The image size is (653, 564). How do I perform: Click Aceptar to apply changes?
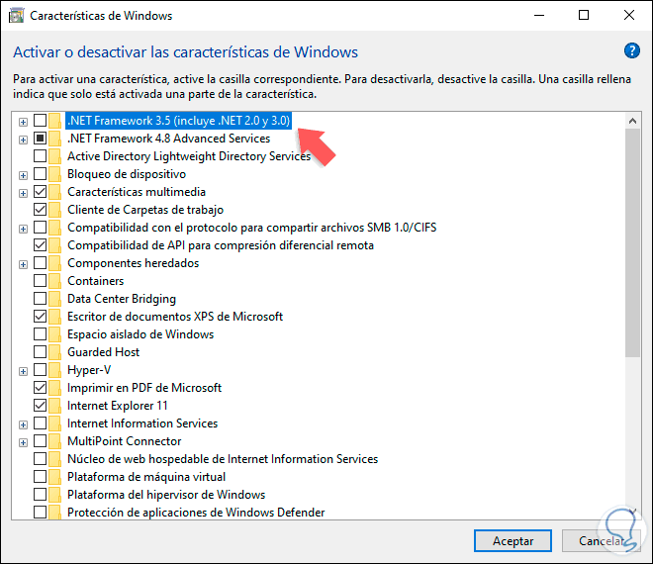pos(513,540)
